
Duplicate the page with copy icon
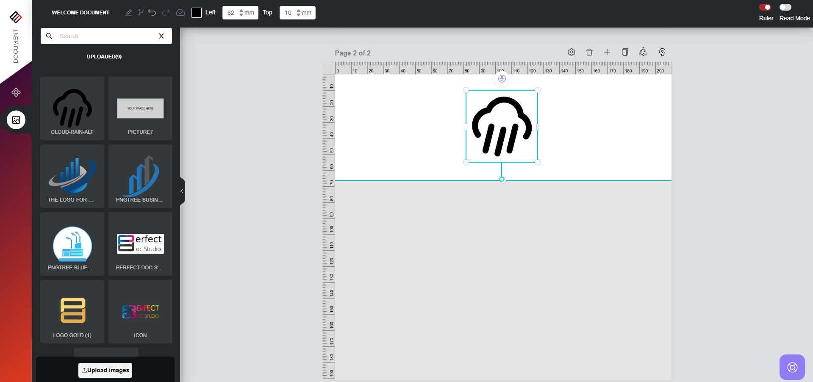(625, 52)
